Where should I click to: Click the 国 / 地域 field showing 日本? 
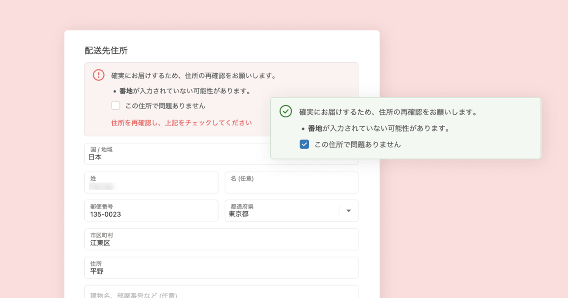coord(177,154)
